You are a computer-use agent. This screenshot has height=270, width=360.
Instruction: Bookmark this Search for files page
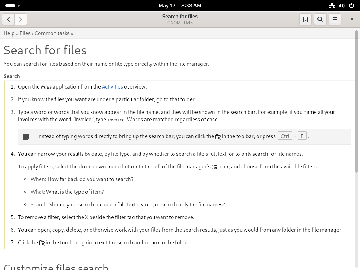(306, 19)
